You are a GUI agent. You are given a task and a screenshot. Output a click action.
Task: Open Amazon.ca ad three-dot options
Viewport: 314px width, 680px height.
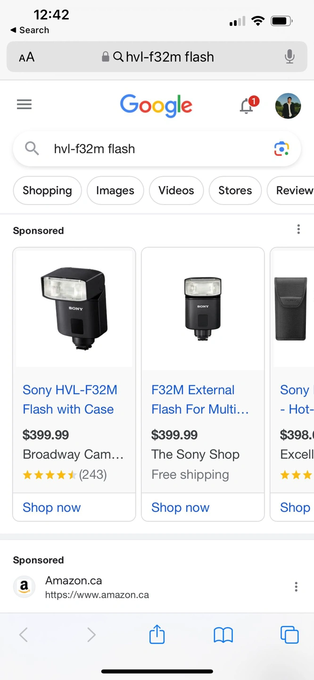click(296, 587)
